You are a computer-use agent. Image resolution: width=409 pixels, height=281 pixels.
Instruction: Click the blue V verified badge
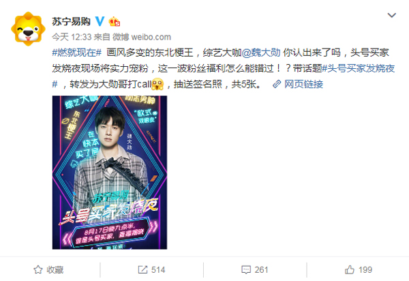pos(100,21)
